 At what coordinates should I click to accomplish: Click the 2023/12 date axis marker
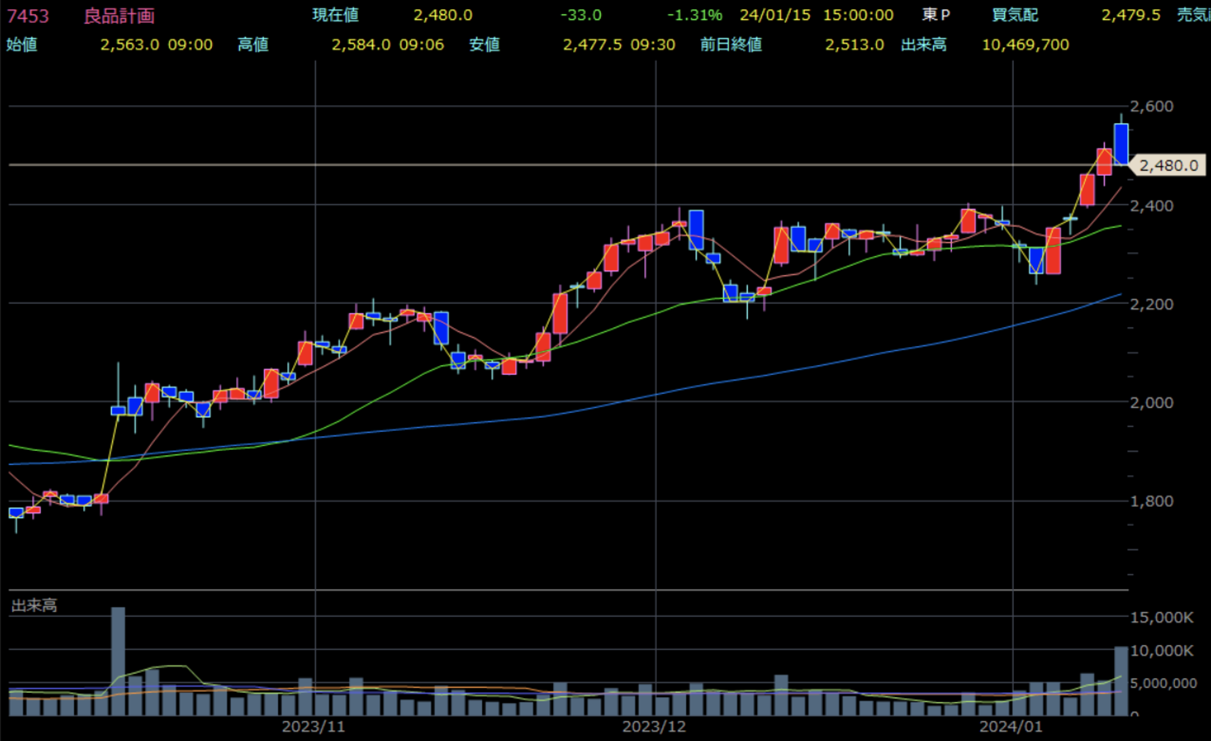pyautogui.click(x=654, y=727)
